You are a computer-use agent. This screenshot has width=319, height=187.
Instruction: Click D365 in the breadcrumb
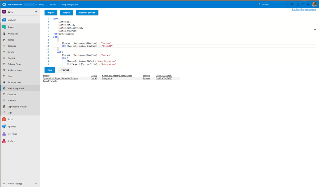point(42,5)
